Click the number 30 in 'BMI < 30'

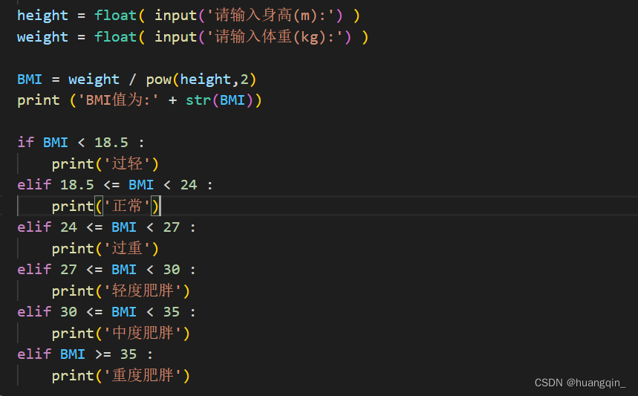[172, 270]
